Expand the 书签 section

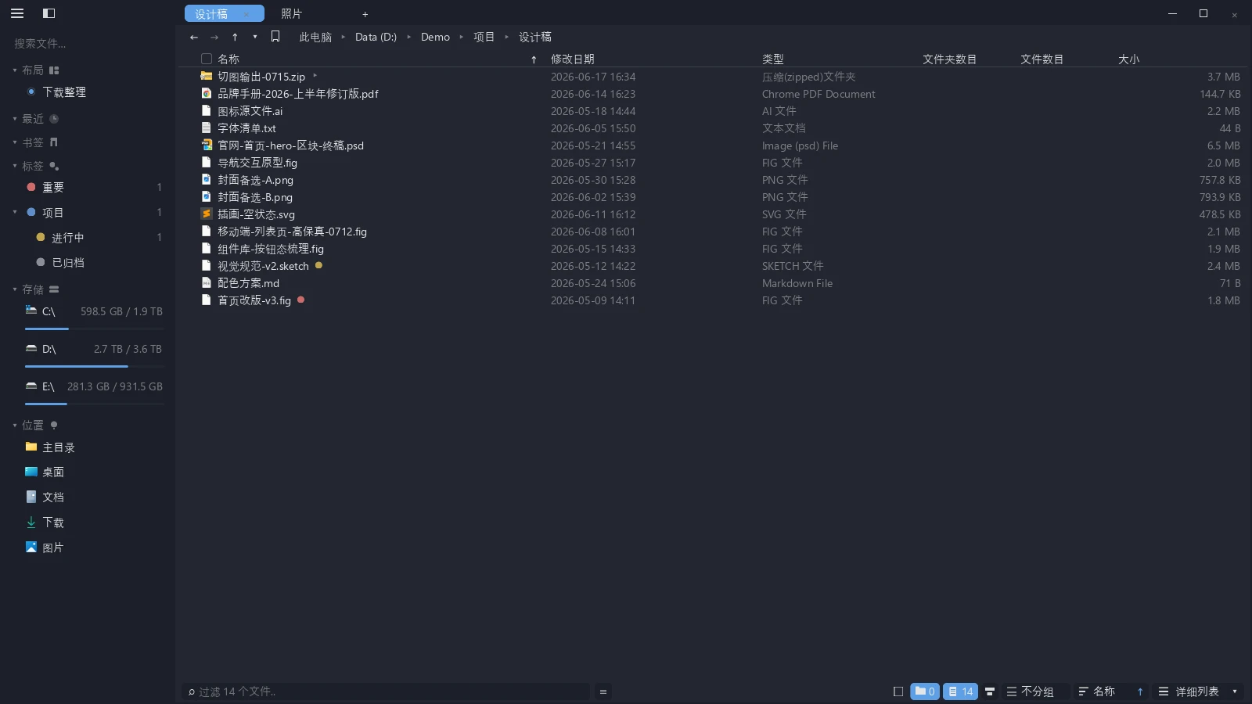15,142
